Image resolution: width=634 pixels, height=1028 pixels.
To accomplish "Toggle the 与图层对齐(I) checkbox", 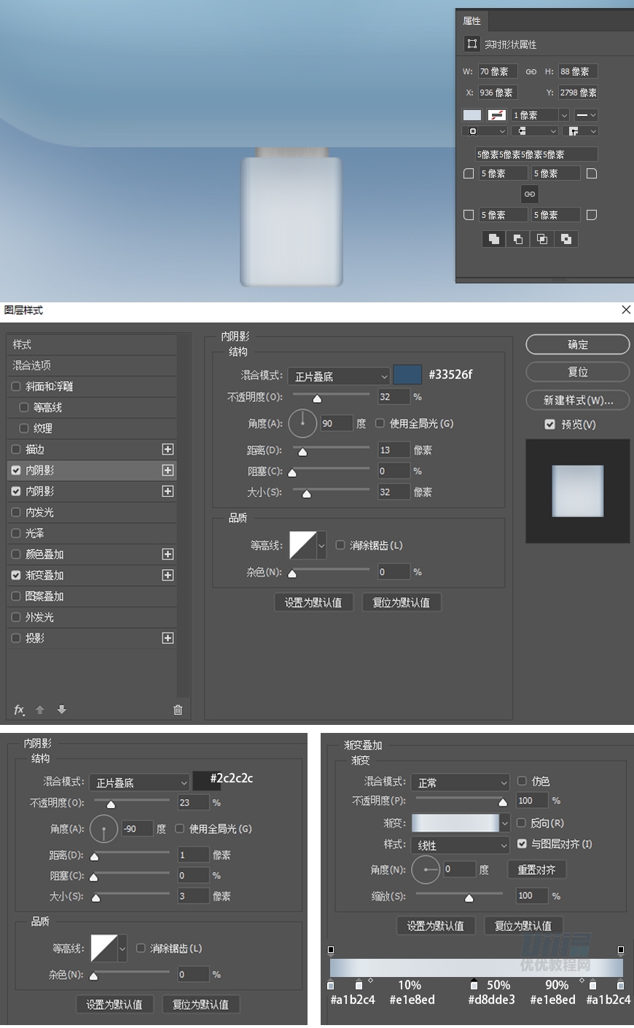I will point(522,844).
